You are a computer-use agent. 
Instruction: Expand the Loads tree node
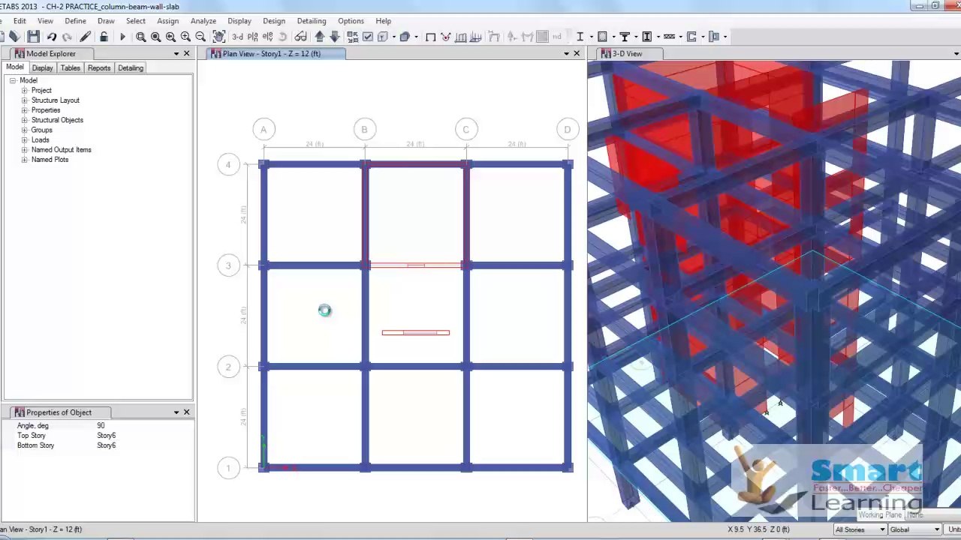click(24, 140)
